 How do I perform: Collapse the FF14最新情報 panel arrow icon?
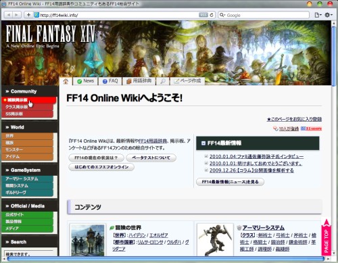coord(203,143)
